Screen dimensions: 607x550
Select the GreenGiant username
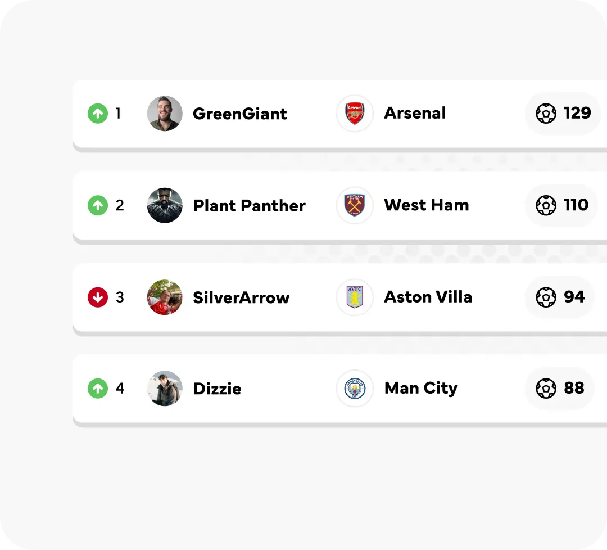click(x=240, y=114)
